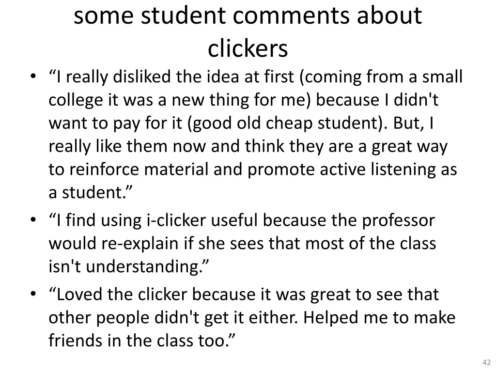496x372 pixels.
Task: Click slide number 42
Action: pos(487,362)
